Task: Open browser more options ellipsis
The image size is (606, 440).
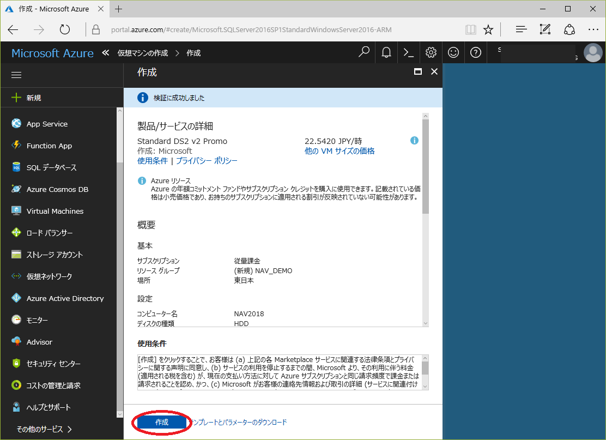Action: coord(593,29)
